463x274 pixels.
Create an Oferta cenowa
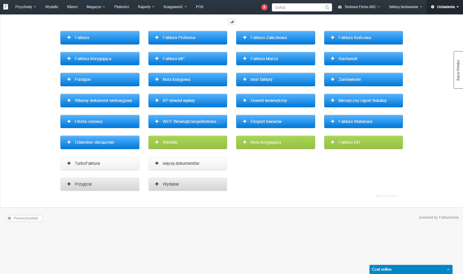pyautogui.click(x=100, y=122)
